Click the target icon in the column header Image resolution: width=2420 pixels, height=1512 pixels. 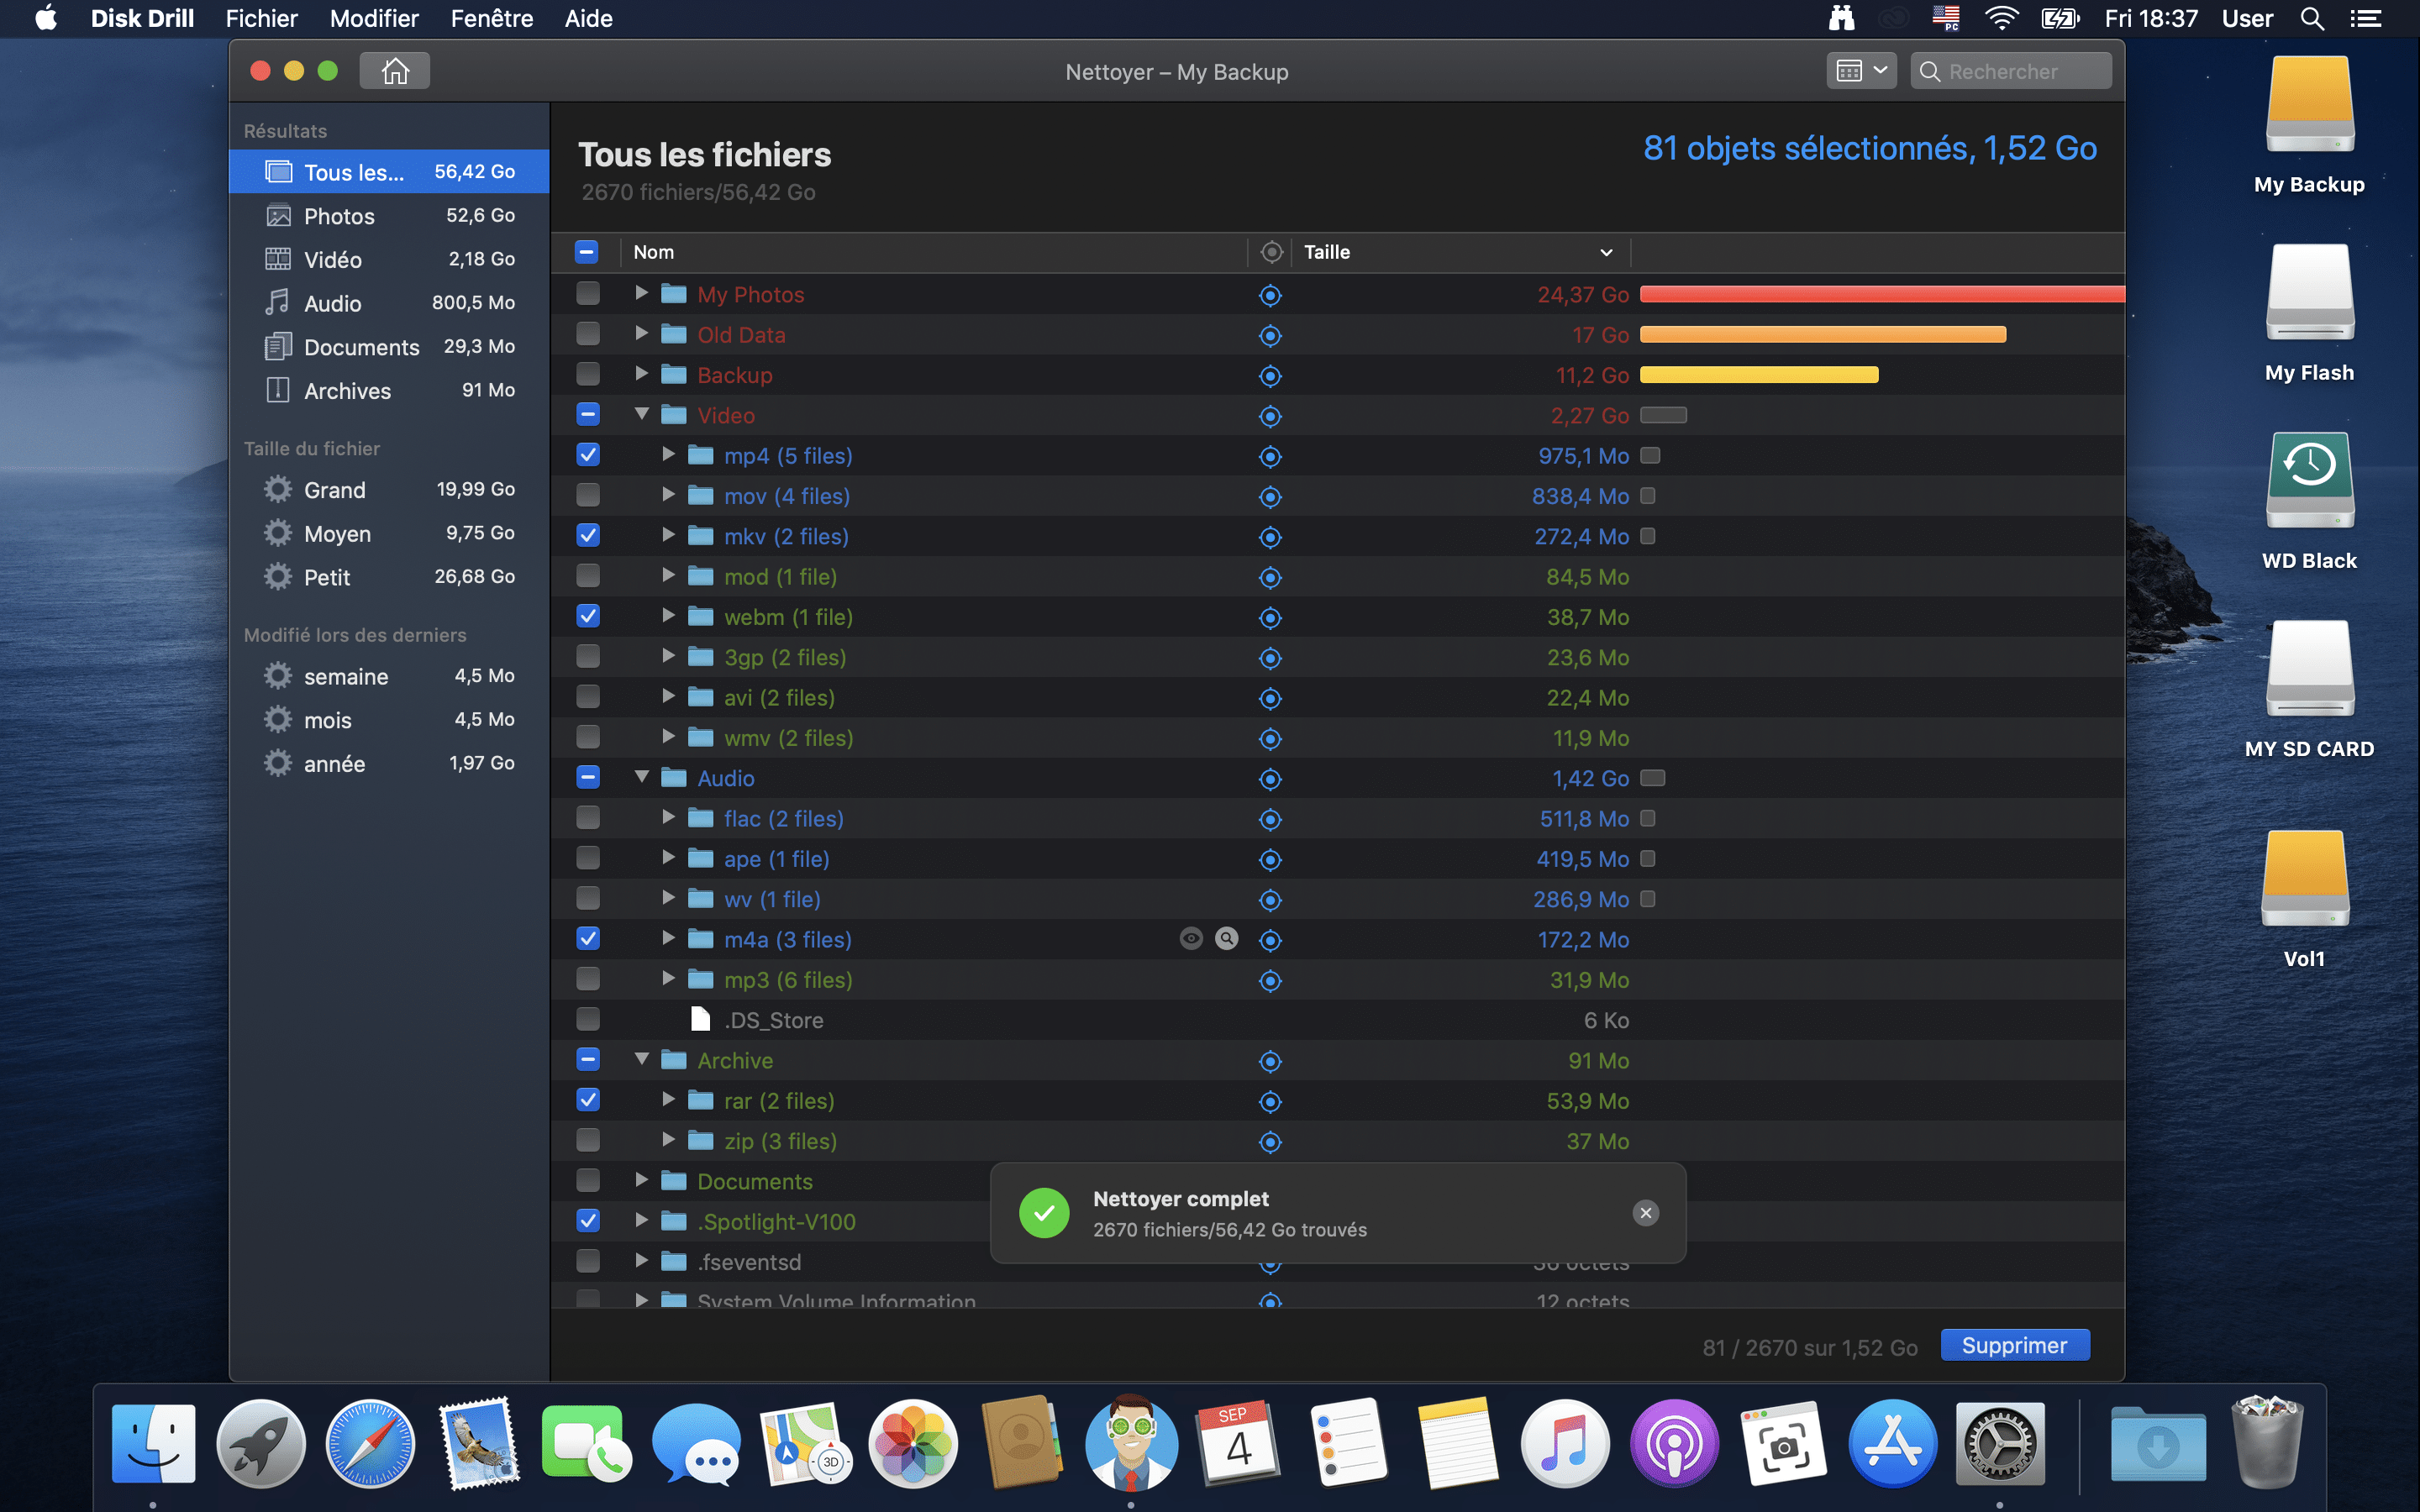click(1271, 252)
